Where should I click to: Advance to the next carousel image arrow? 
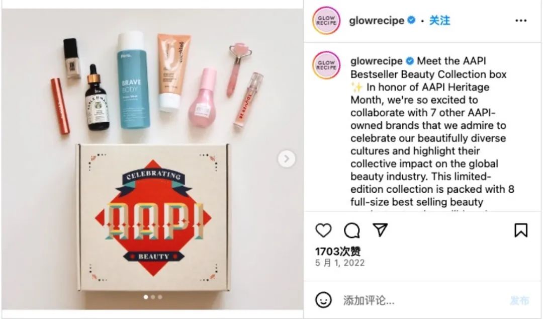coord(287,159)
